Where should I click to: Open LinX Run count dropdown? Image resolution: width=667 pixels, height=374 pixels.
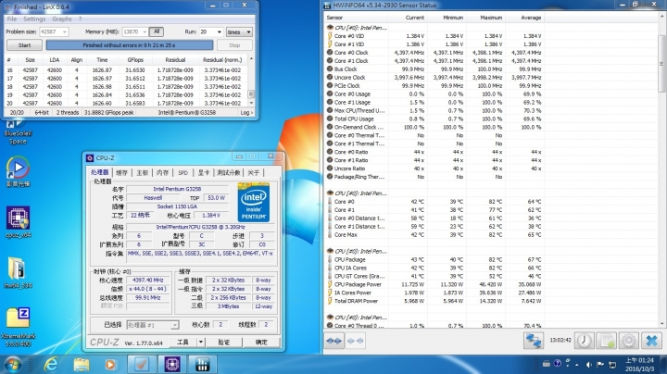tap(220, 31)
